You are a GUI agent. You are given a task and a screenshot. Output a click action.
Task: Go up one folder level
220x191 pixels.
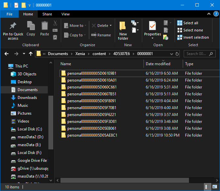[x=31, y=54]
